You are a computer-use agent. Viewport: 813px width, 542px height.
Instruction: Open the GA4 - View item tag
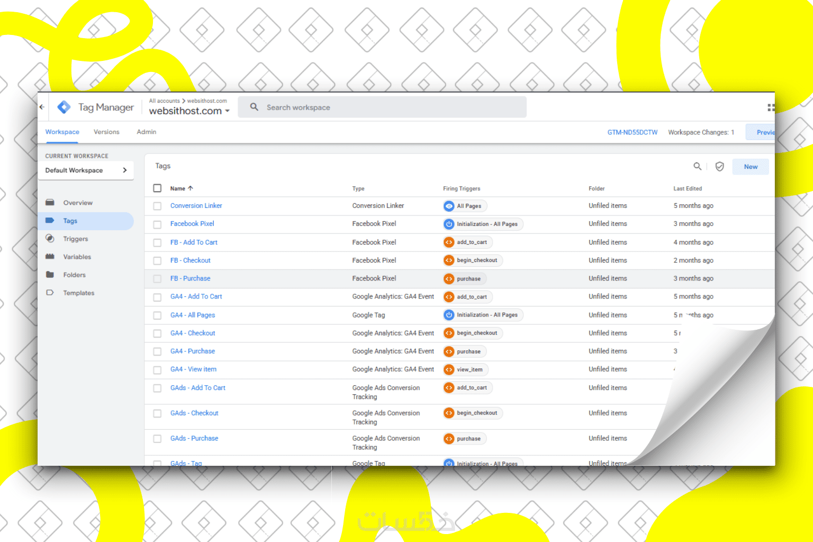pos(193,369)
